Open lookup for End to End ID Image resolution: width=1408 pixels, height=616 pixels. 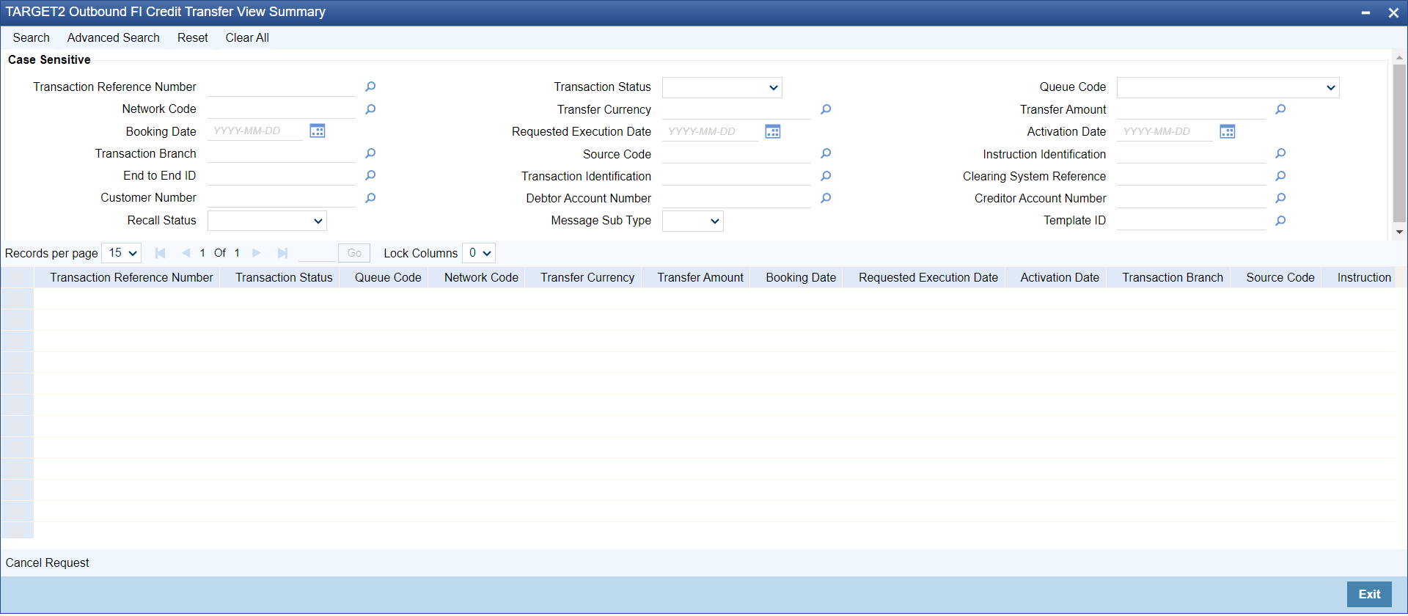pos(370,176)
